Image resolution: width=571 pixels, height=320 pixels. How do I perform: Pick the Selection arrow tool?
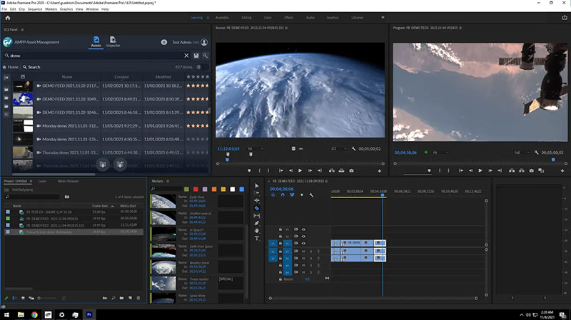coord(257,186)
